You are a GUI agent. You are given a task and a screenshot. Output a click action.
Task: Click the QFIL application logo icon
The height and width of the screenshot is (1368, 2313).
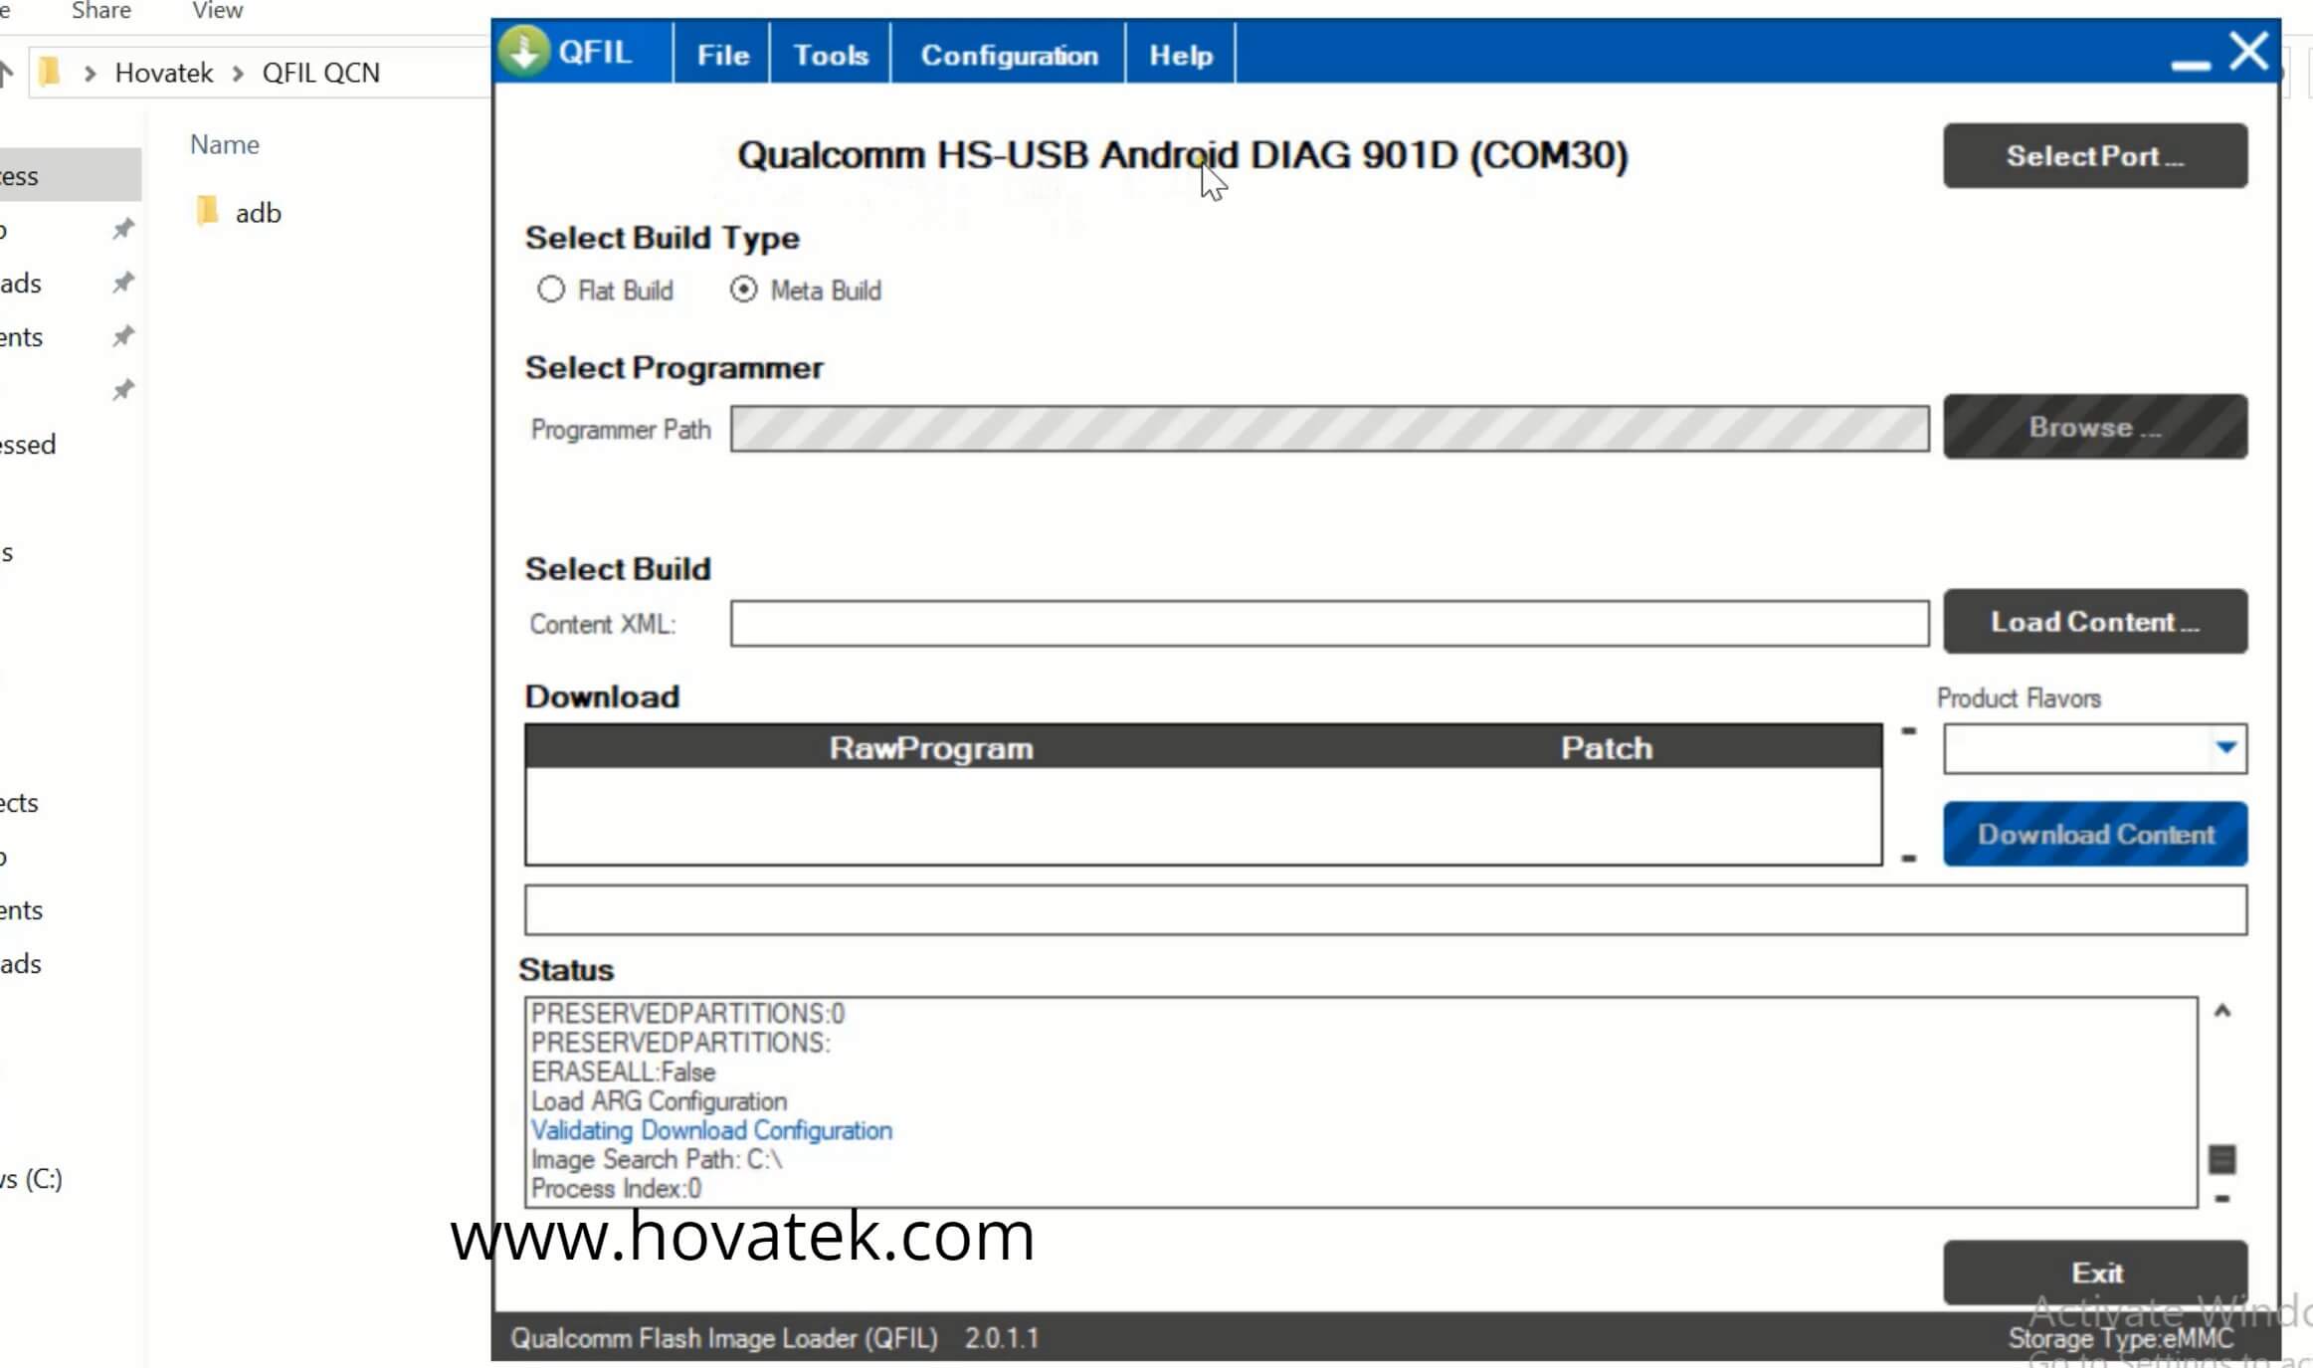[x=526, y=50]
